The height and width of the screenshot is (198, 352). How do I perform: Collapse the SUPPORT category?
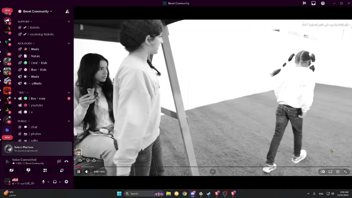coord(25,21)
